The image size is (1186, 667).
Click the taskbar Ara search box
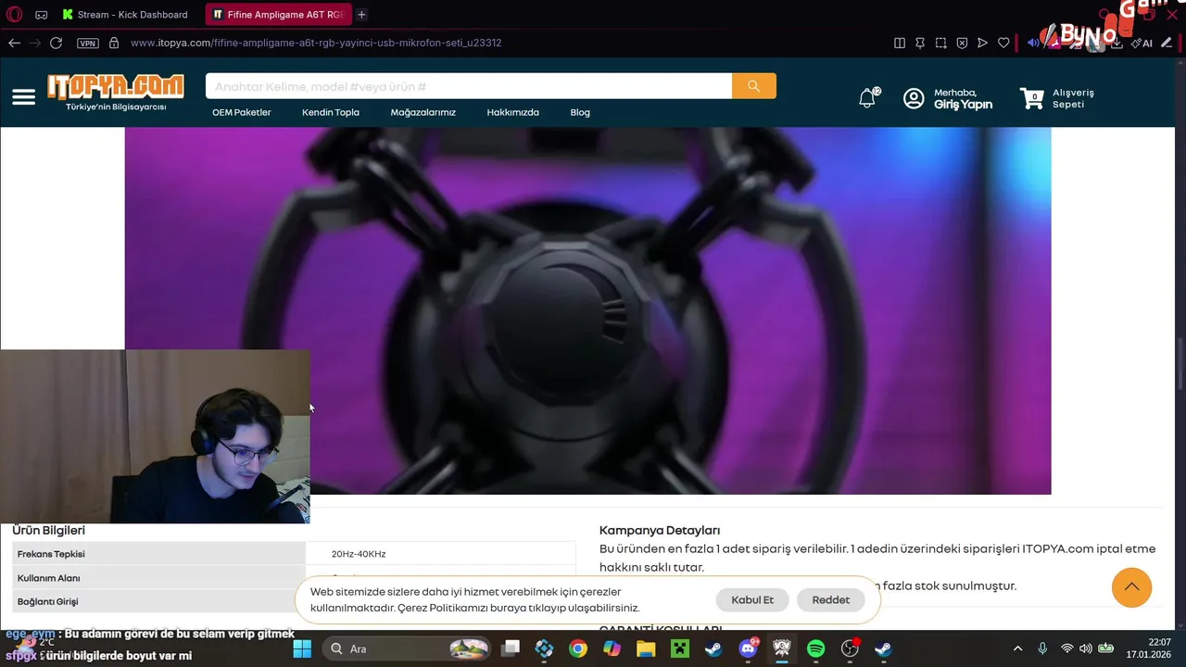tap(408, 648)
